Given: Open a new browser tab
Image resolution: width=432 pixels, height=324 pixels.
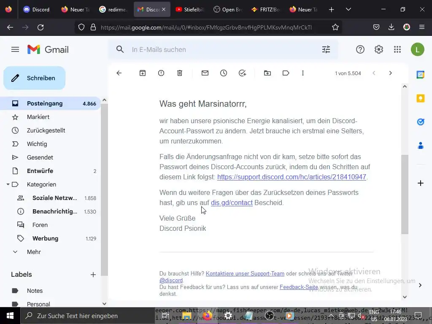Looking at the screenshot, I should point(332,9).
